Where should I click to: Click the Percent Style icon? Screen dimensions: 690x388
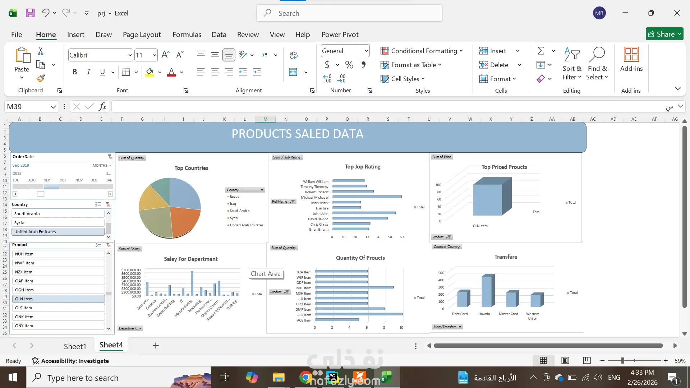(349, 65)
